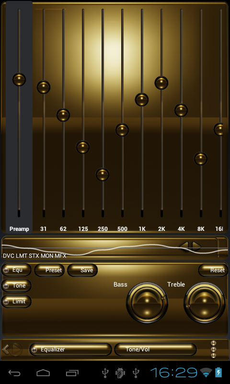Toggle the Tone switch
Screen dimensions: 230x384
pos(16,286)
